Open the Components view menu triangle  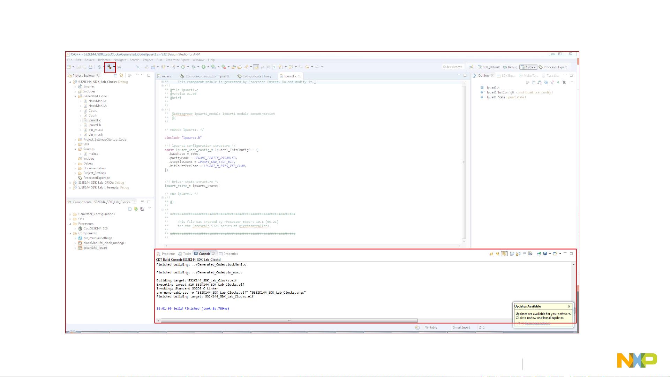pyautogui.click(x=150, y=209)
